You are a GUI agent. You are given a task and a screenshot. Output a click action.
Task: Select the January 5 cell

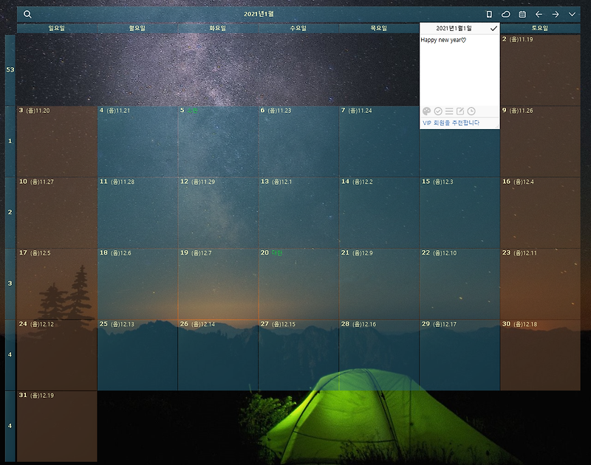tap(218, 142)
